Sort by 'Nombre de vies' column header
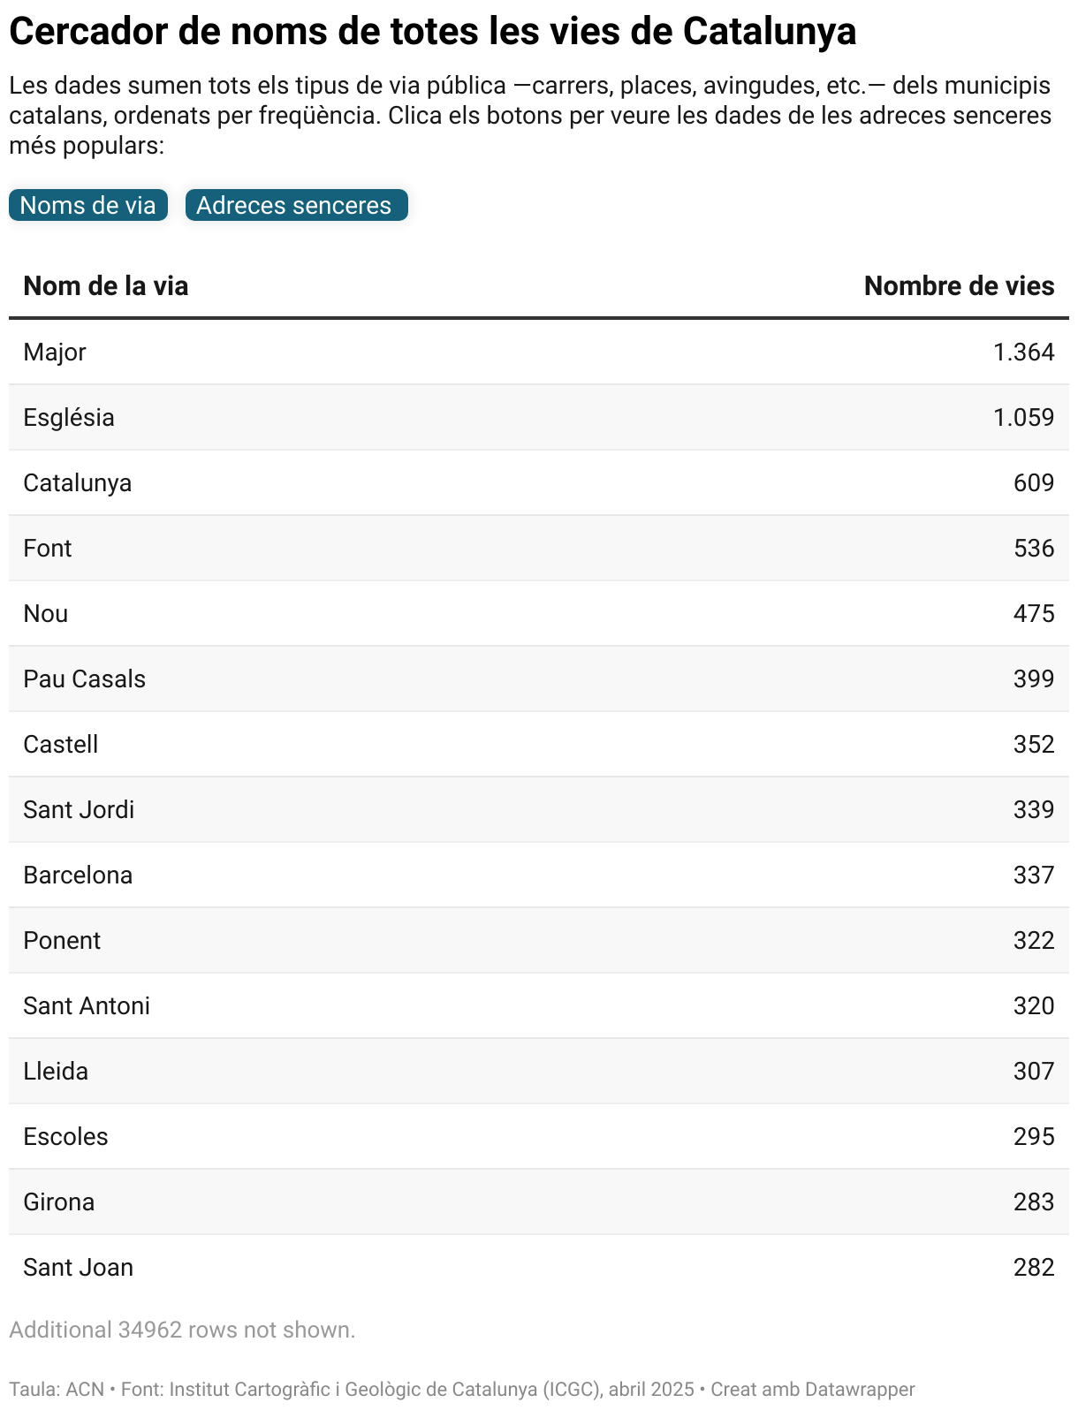 (959, 285)
